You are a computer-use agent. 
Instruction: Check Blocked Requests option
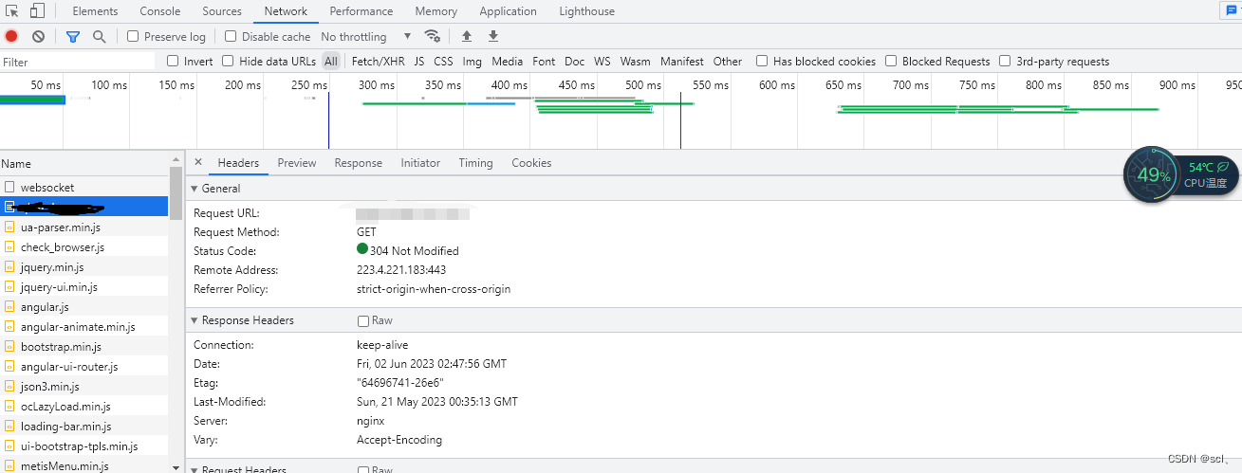click(891, 61)
